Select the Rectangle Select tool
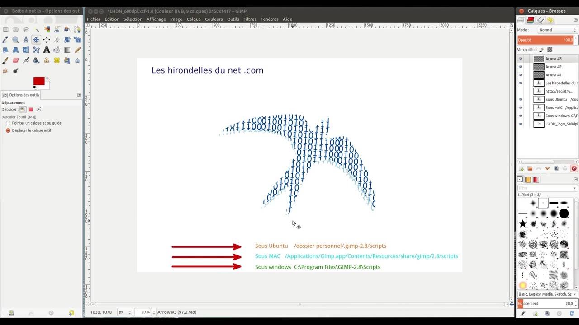The width and height of the screenshot is (579, 325). 5,29
